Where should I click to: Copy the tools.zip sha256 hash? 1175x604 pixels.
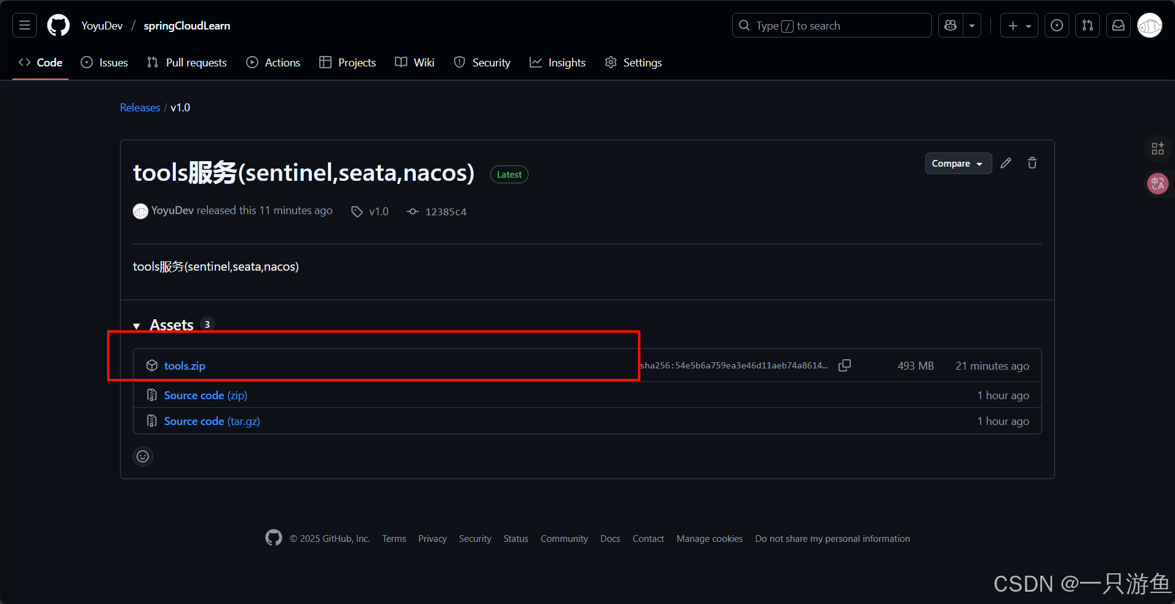tap(845, 365)
